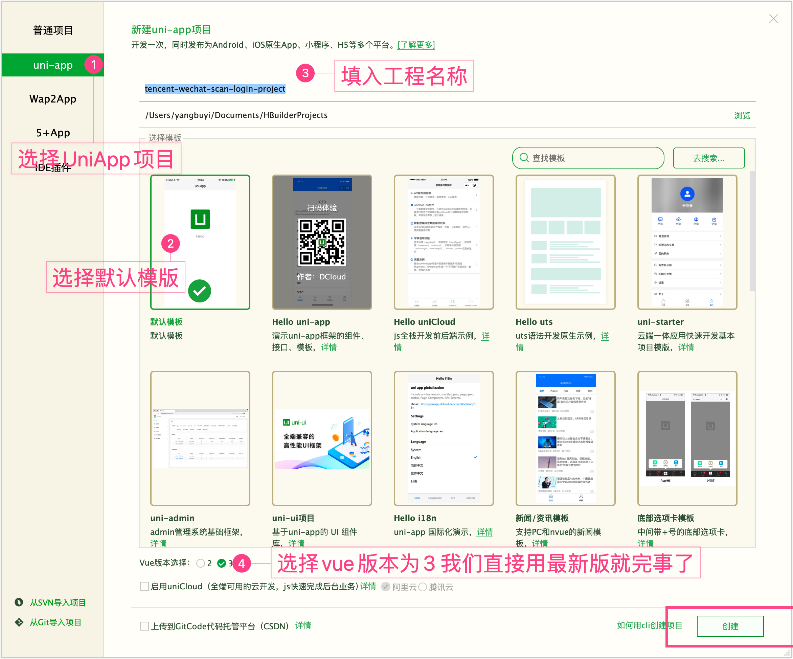The height and width of the screenshot is (659, 793).
Task: Open 如何用cli创建项目 link
Action: pos(650,626)
